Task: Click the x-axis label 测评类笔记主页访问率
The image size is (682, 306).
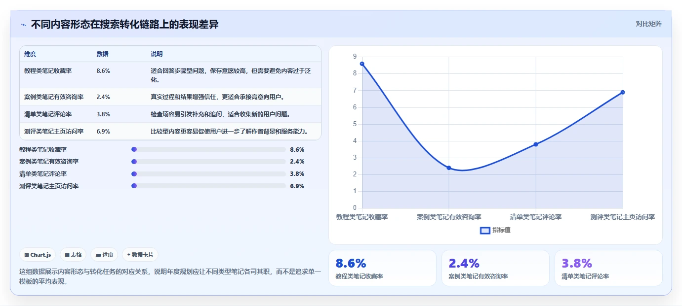Action: point(623,217)
